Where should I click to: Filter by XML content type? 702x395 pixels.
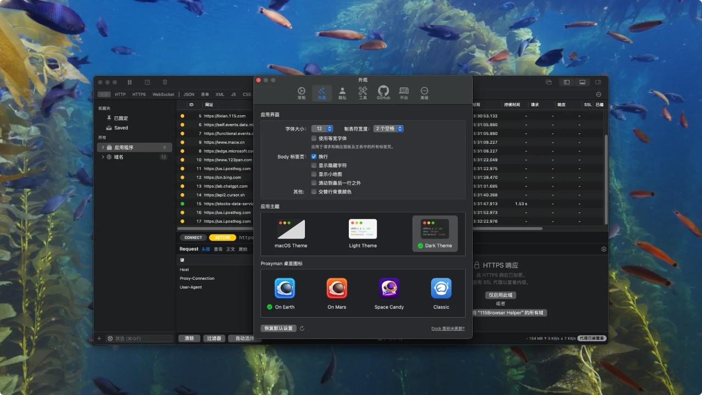click(x=220, y=94)
